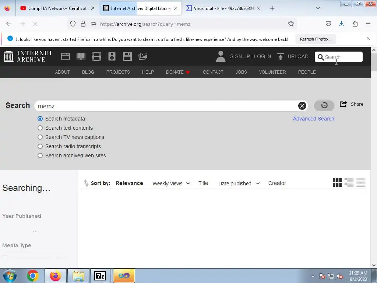
Task: Open Advanced Search link
Action: [314, 119]
